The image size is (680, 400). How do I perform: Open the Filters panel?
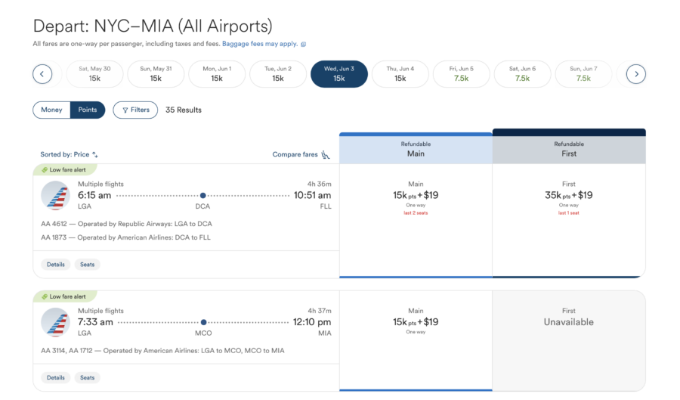[135, 110]
